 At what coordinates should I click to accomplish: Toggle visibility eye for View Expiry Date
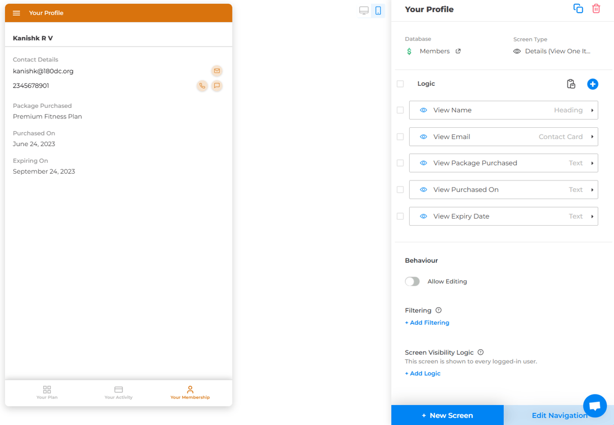click(x=424, y=216)
